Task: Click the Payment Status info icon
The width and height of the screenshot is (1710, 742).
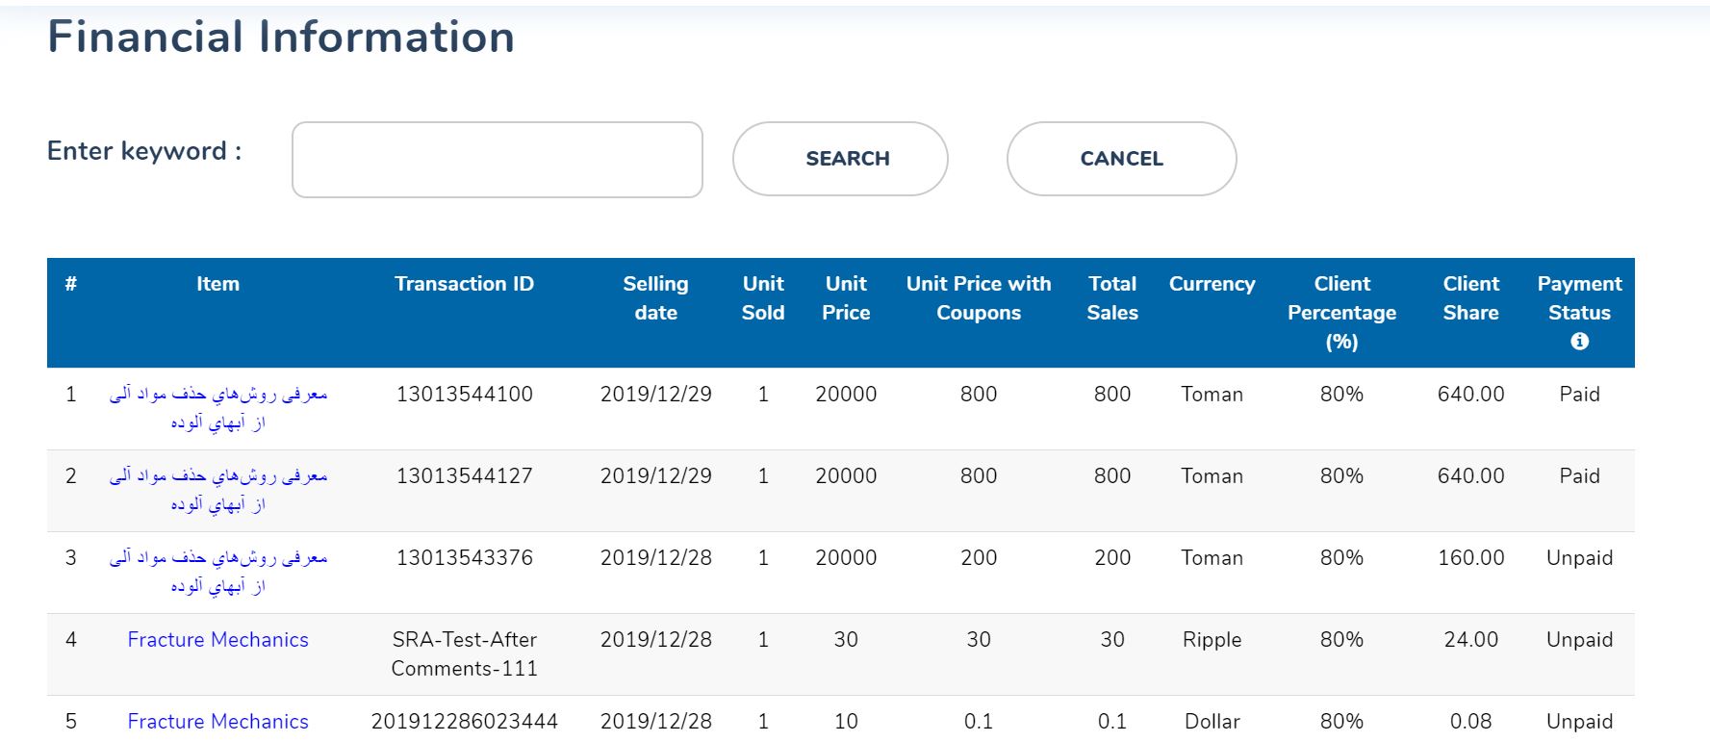Action: (1579, 342)
